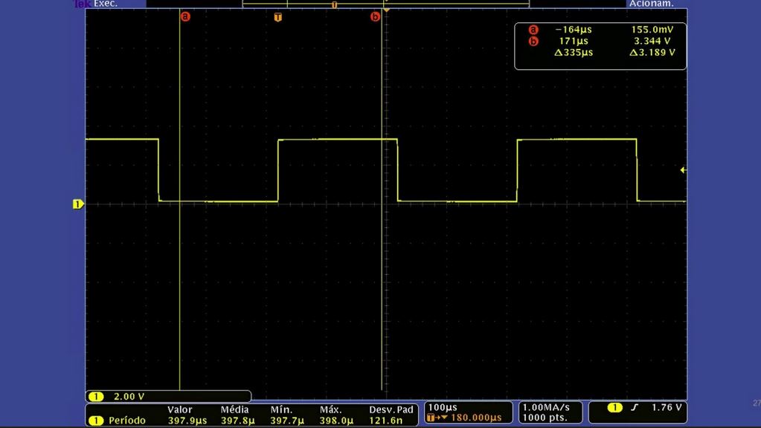Click the T marker in top record view bar
761x428 pixels.
click(x=335, y=5)
